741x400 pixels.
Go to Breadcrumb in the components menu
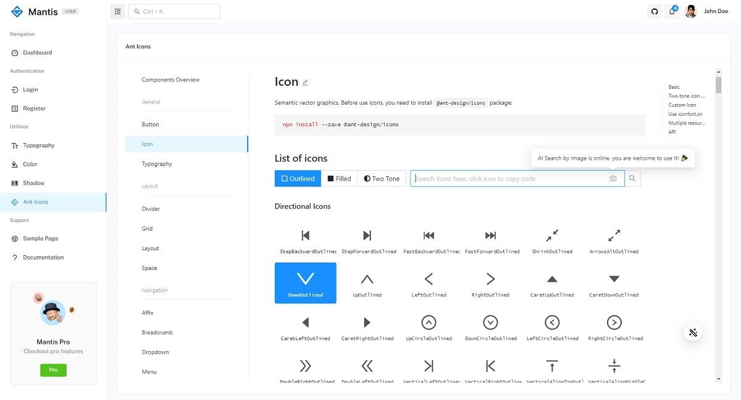[156, 332]
